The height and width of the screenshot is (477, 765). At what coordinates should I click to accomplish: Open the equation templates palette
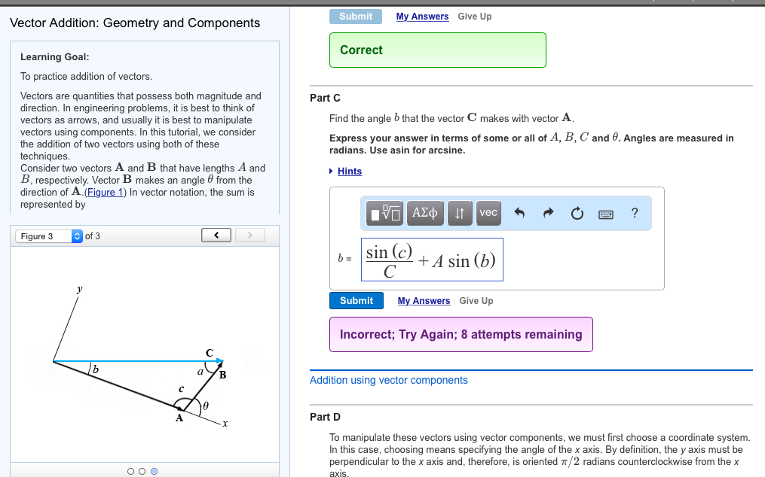pos(384,213)
